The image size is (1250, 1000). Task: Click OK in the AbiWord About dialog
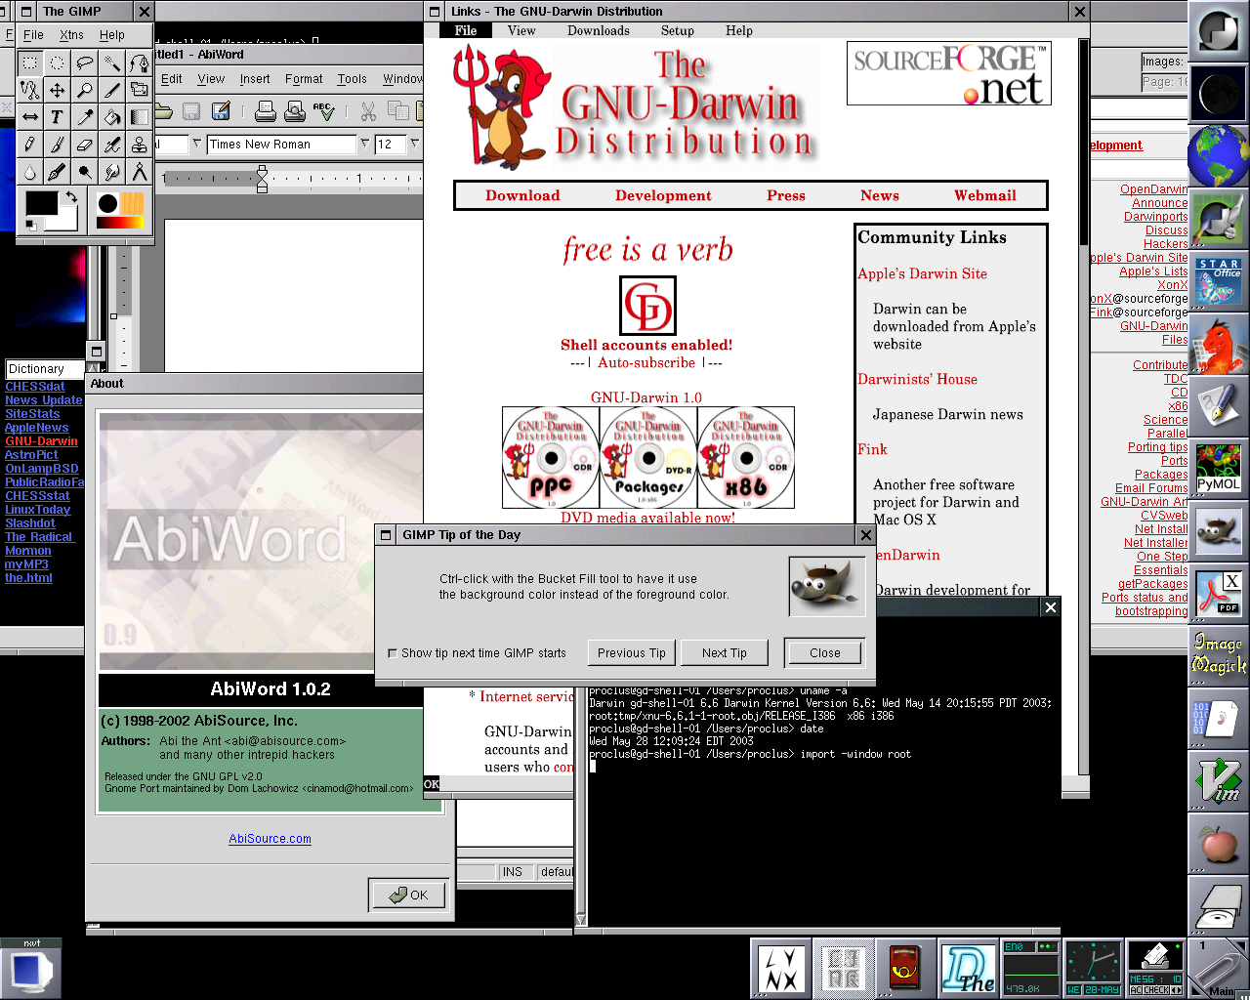[409, 895]
